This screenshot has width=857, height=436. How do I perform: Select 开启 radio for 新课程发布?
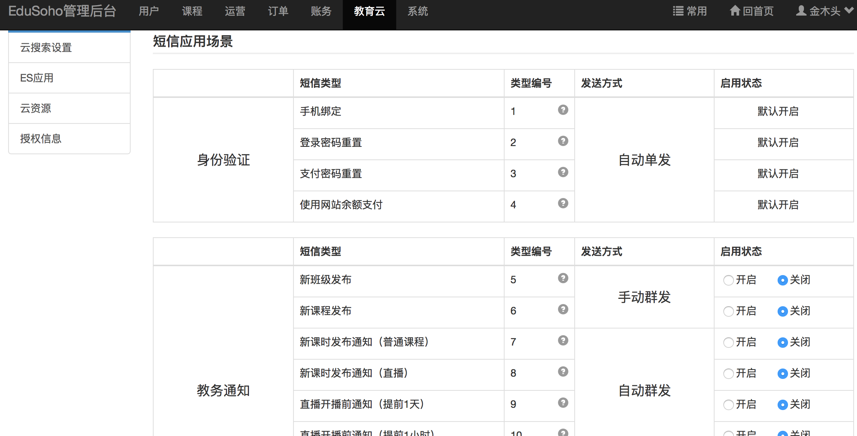click(728, 311)
